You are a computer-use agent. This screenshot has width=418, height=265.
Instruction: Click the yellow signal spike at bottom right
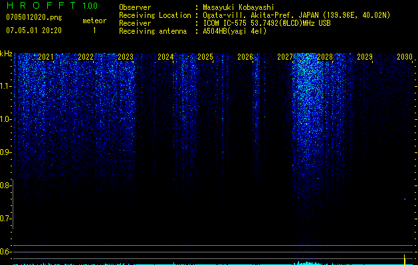click(x=405, y=260)
